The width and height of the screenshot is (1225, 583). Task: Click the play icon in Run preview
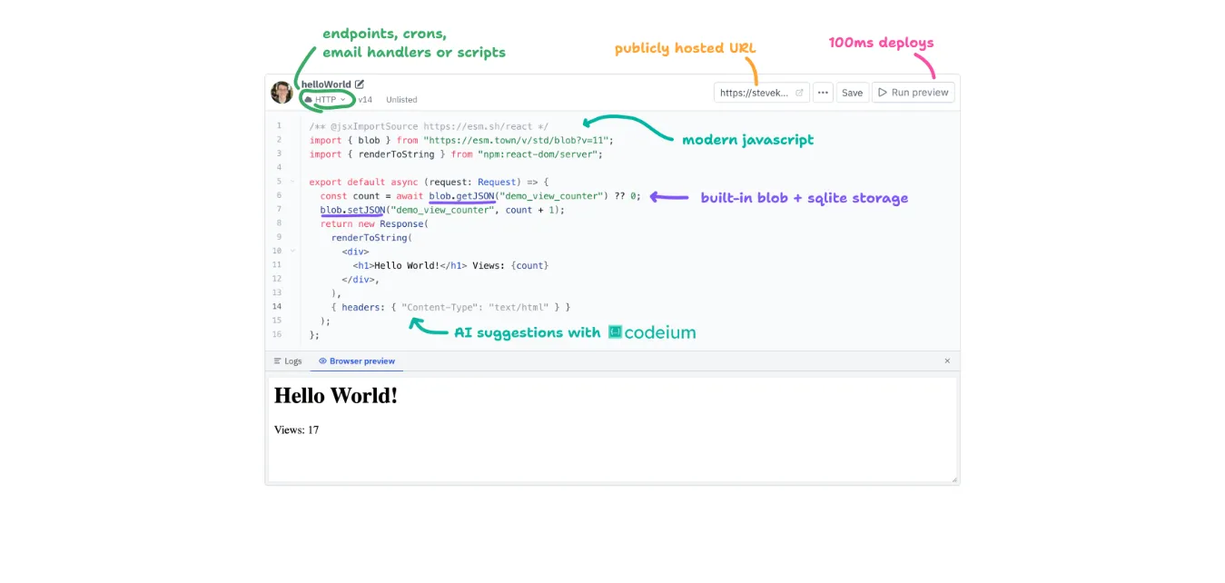883,93
